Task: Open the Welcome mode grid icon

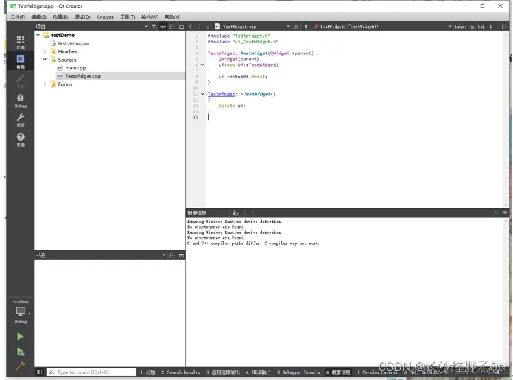Action: click(20, 42)
